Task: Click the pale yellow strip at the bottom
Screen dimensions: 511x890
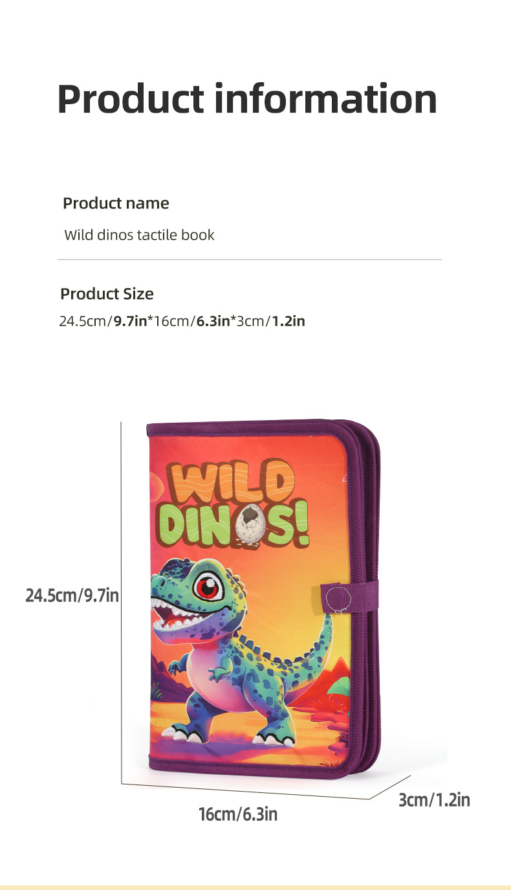Action: click(x=255, y=887)
